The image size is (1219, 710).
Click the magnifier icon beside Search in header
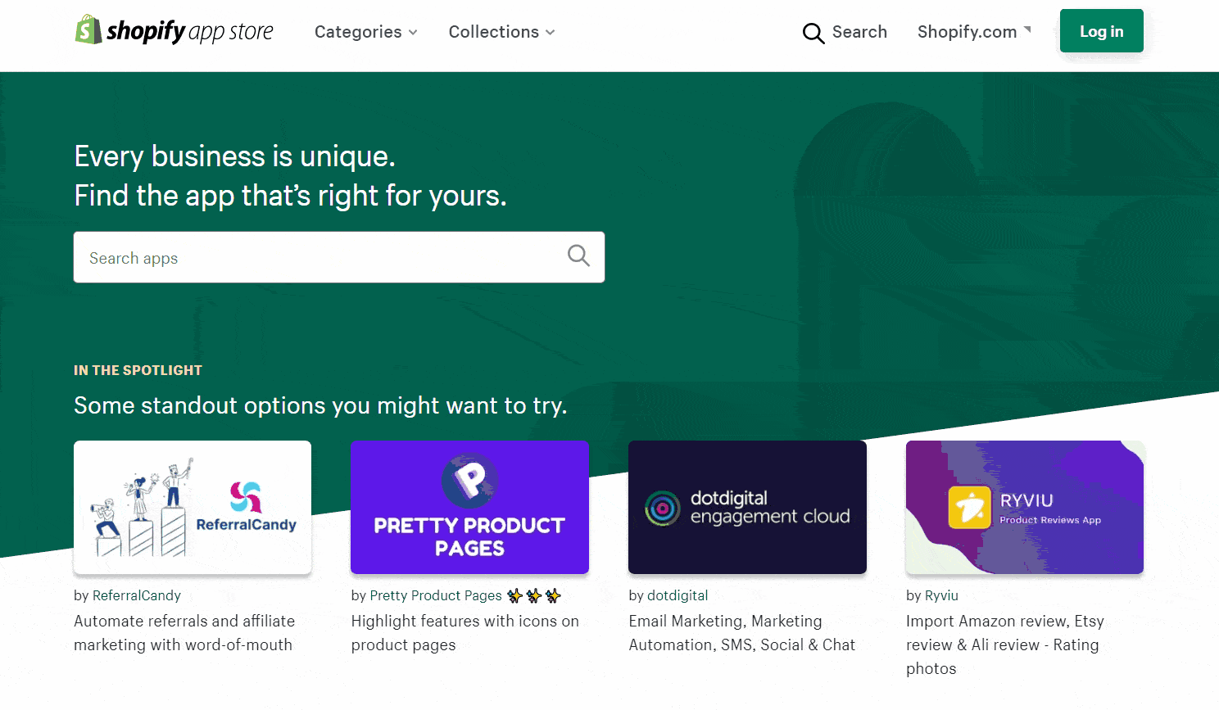click(x=813, y=33)
